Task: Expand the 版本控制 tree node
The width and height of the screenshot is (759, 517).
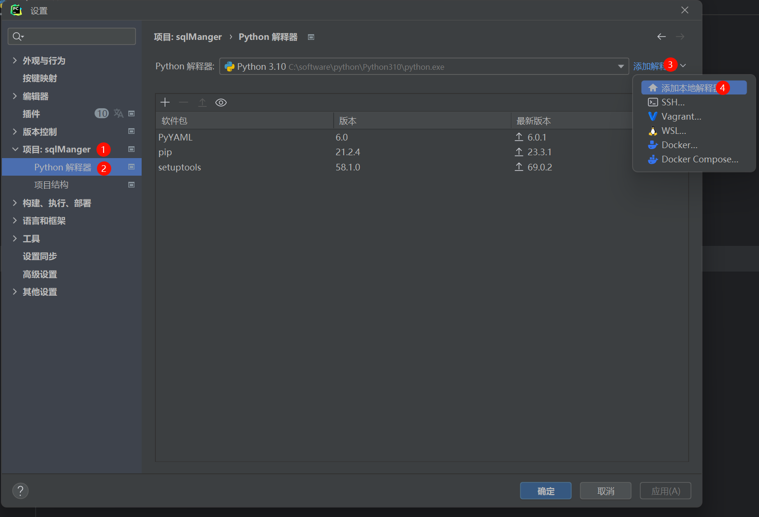Action: [x=15, y=132]
